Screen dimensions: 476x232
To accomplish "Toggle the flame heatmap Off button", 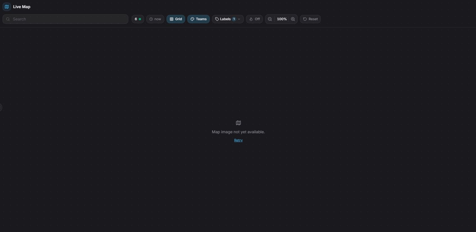I will point(254,19).
